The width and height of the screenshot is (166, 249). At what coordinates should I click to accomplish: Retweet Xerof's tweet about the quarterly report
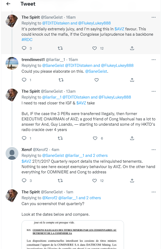pos(61,181)
